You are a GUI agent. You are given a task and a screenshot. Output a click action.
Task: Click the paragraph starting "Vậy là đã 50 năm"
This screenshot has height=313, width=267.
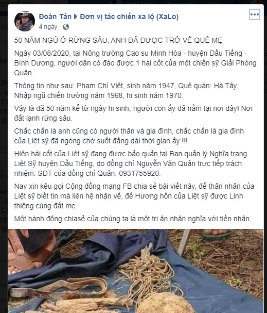tap(133, 113)
